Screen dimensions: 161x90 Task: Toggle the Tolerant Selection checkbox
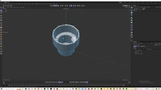142,53
